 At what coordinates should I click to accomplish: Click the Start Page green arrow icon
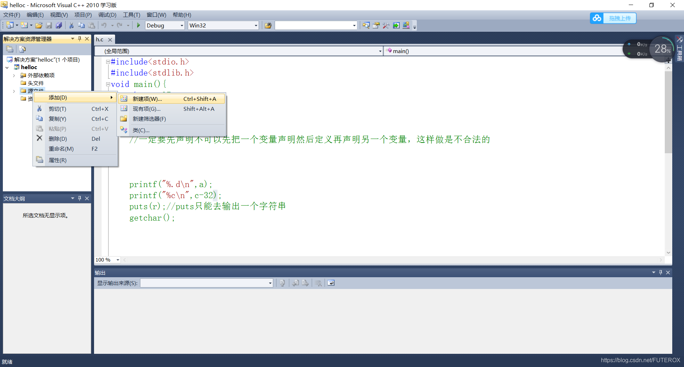(396, 25)
